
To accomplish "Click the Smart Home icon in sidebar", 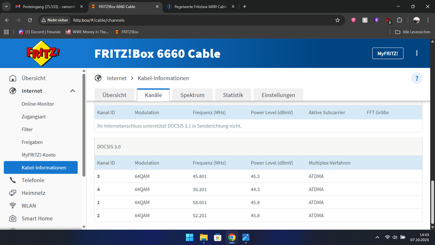I will [x=13, y=218].
